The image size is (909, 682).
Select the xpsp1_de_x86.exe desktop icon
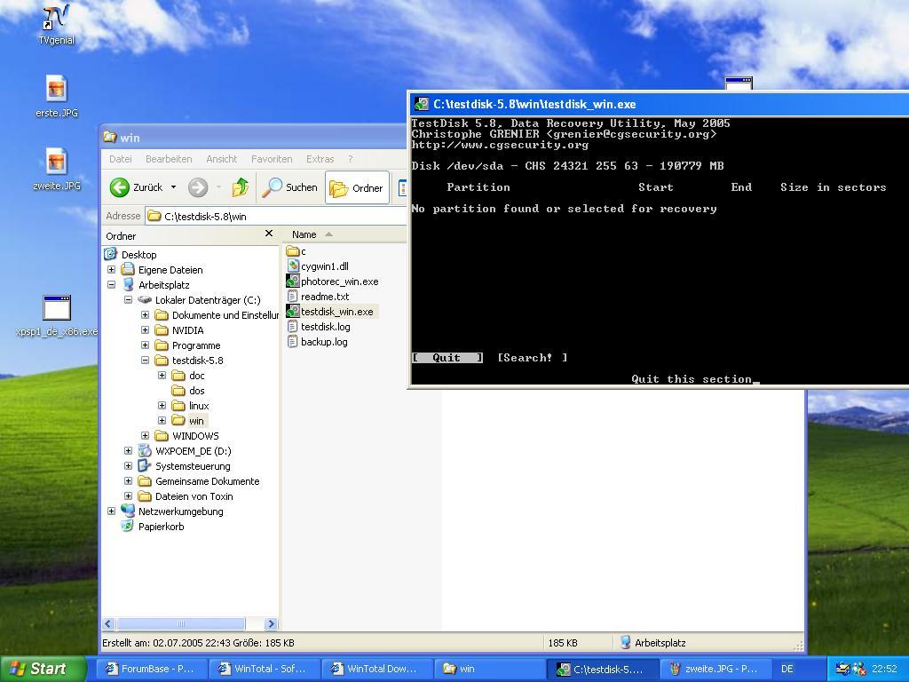[x=56, y=316]
